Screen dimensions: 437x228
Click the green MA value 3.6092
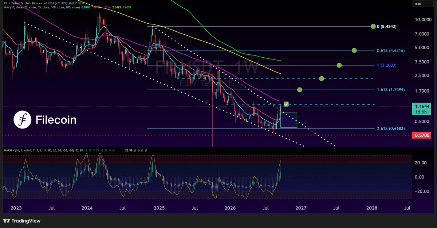(x=127, y=7)
